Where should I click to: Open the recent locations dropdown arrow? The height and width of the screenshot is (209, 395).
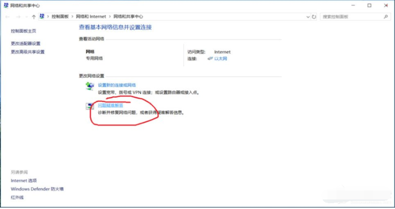click(26, 17)
